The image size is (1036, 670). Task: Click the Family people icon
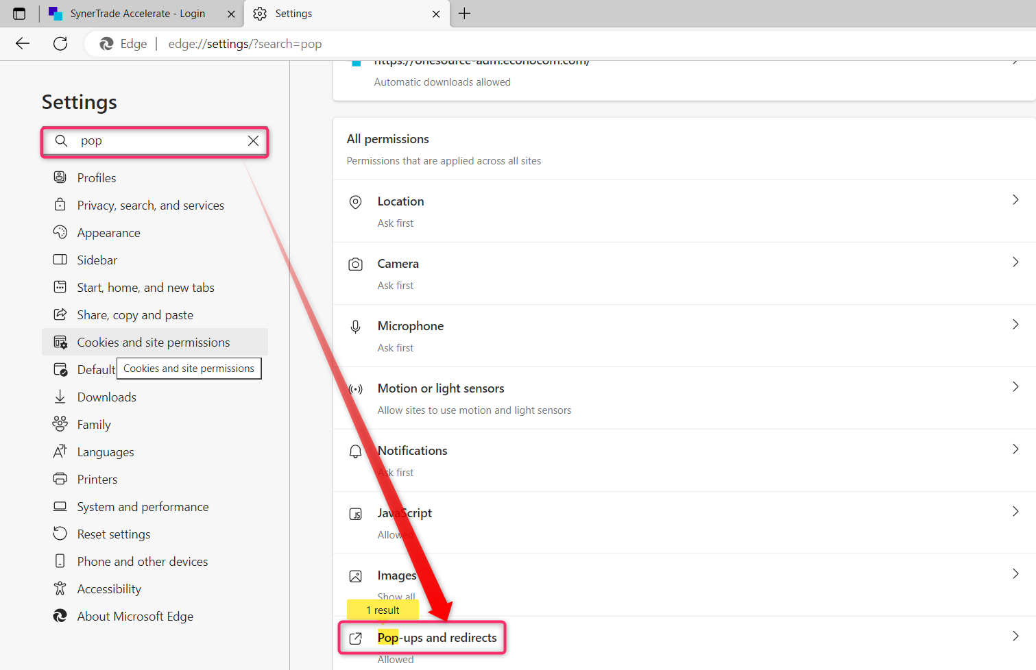[60, 424]
